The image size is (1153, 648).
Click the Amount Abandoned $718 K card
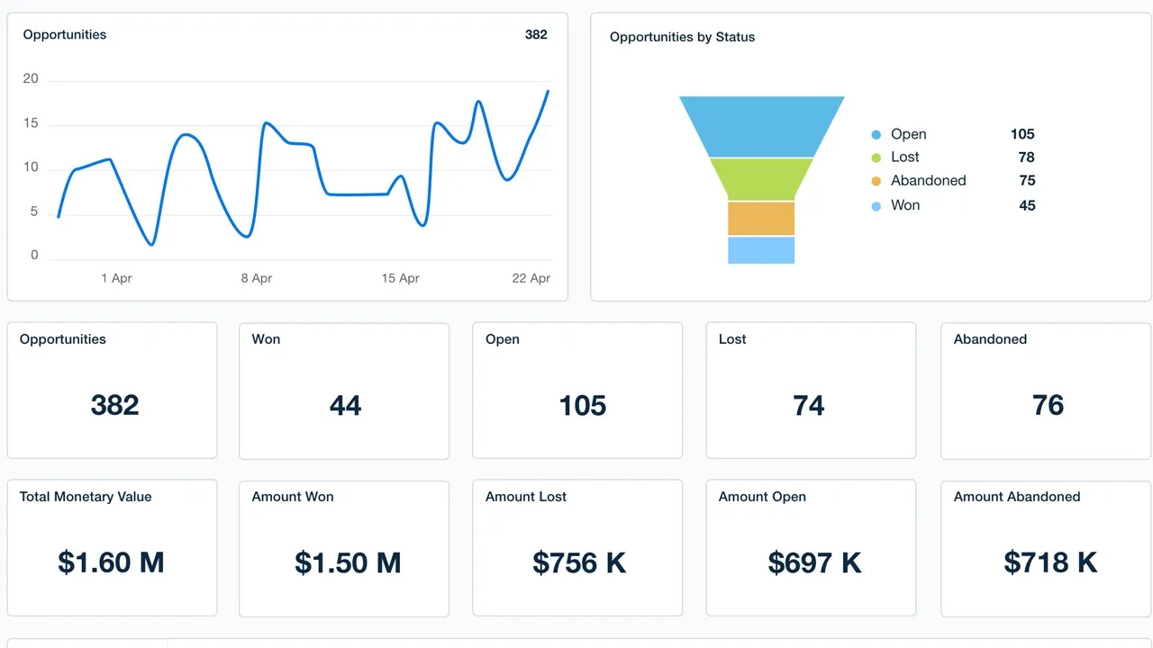[x=1046, y=548]
